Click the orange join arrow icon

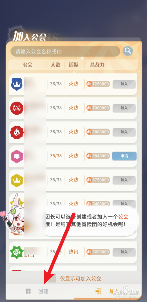point(98,291)
